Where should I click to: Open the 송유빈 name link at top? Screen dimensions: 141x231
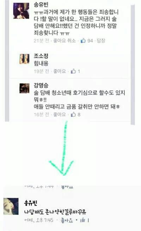[x=41, y=5]
